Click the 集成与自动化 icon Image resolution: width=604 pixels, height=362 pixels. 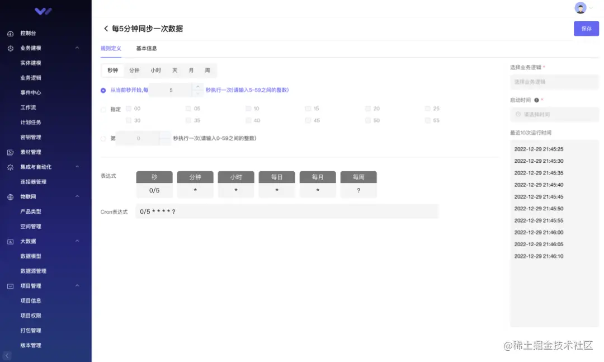(x=11, y=167)
